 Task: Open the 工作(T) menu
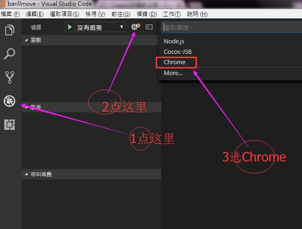coord(172,14)
